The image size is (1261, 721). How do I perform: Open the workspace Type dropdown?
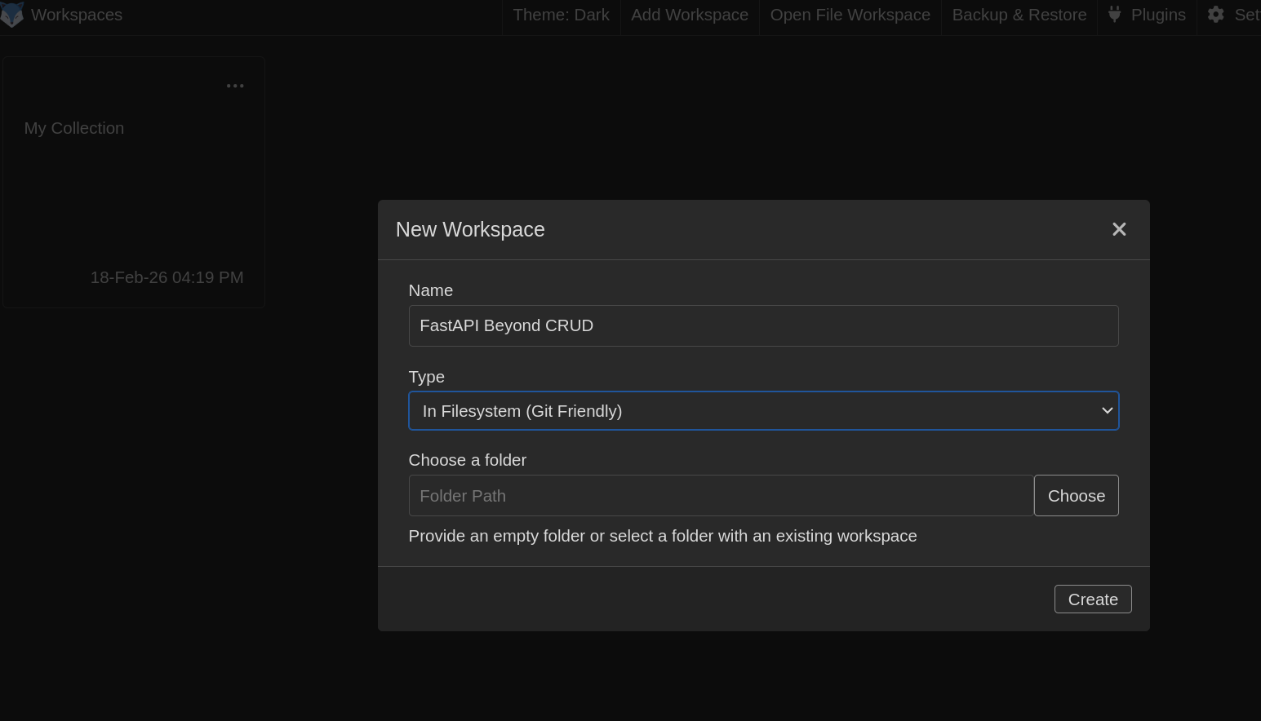tap(763, 410)
